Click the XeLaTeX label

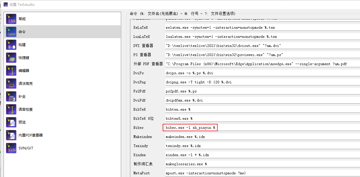141,28
